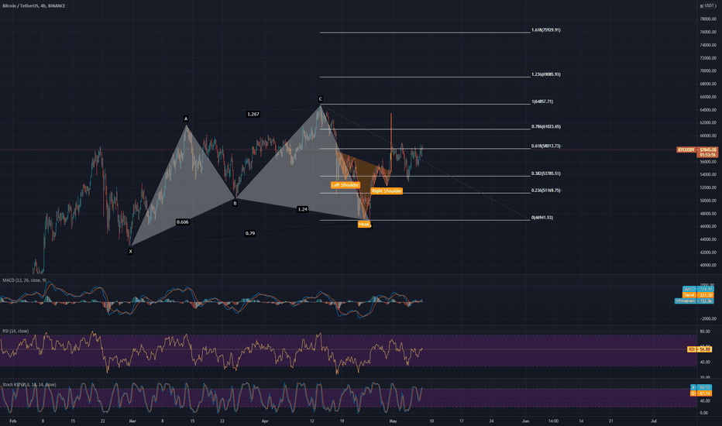Open the Stoch RSI indicator legend
This screenshot has height=426, width=722.
coord(29,384)
